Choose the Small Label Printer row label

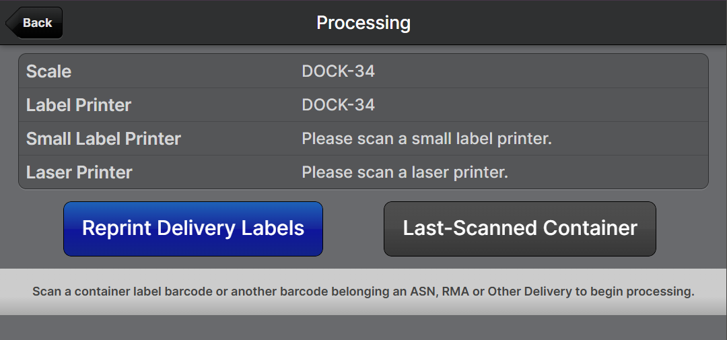pos(104,139)
